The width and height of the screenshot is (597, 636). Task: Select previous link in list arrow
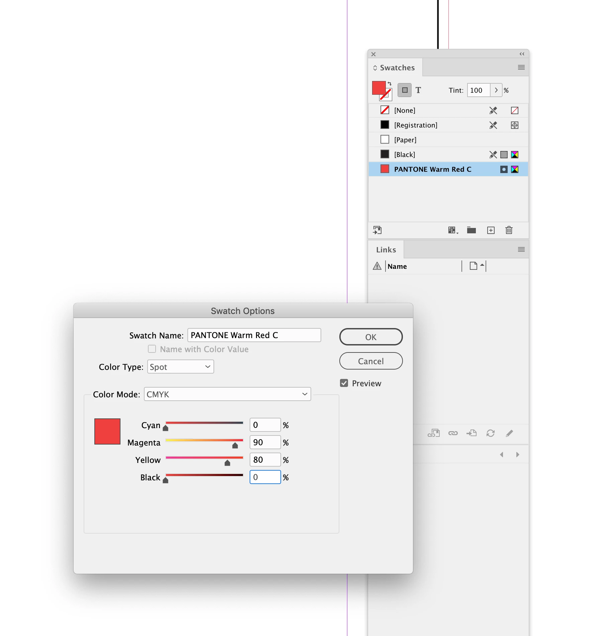click(x=501, y=454)
